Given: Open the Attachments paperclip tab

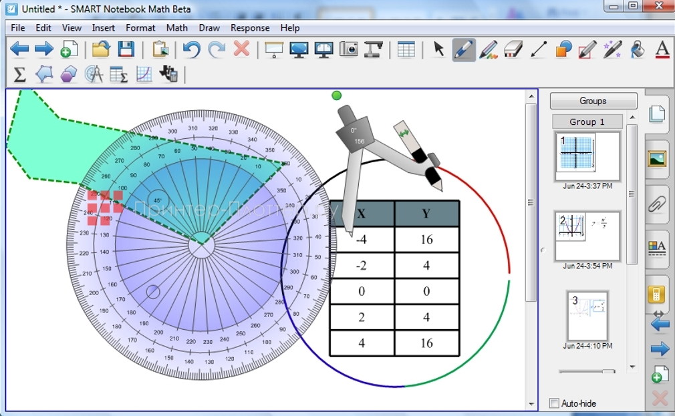Looking at the screenshot, I should [657, 204].
